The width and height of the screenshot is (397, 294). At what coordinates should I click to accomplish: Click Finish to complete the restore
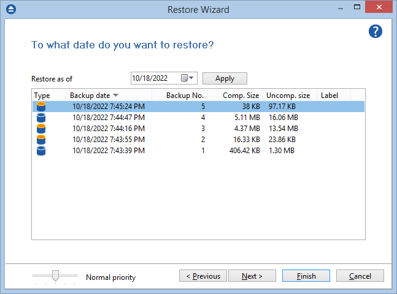pyautogui.click(x=306, y=276)
